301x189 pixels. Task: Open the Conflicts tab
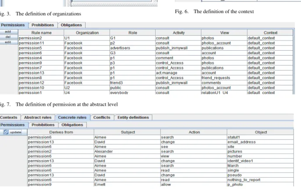102,117
